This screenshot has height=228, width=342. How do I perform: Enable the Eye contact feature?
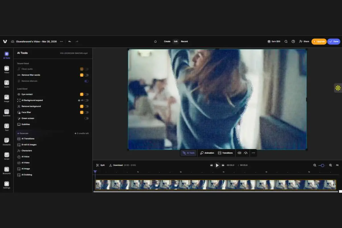86,94
